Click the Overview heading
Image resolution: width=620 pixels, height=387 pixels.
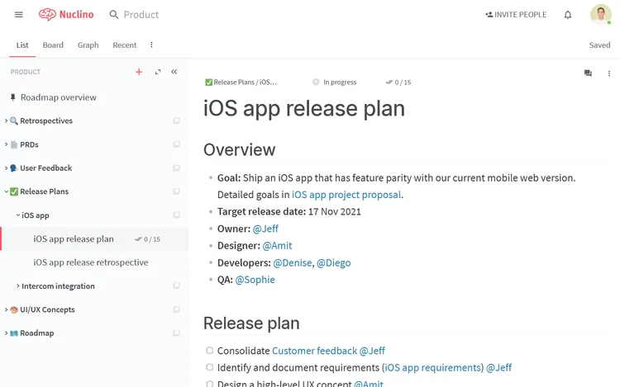point(239,150)
